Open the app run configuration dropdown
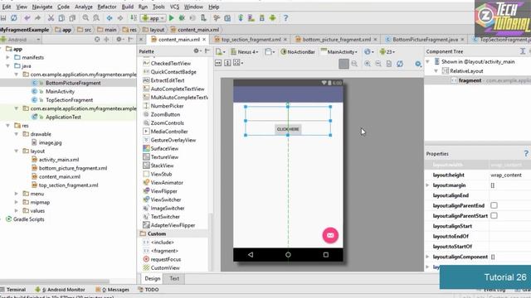The image size is (531, 298). pyautogui.click(x=153, y=18)
